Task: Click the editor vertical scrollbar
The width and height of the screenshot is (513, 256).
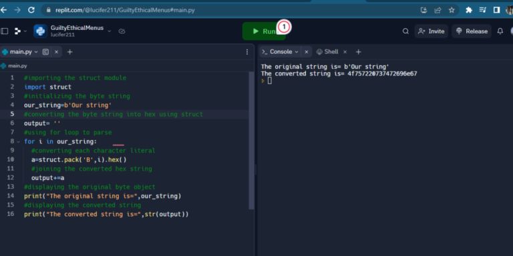Action: 251,141
